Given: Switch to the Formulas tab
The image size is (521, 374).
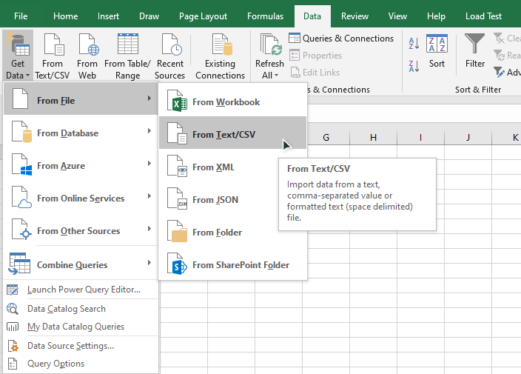Looking at the screenshot, I should tap(265, 16).
